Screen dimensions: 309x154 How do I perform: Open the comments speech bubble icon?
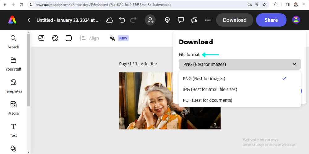(181, 20)
